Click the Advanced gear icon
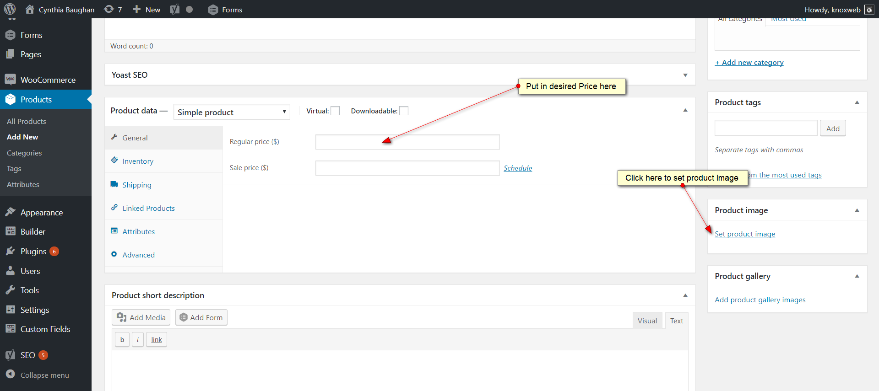Image resolution: width=879 pixels, height=391 pixels. pos(114,254)
